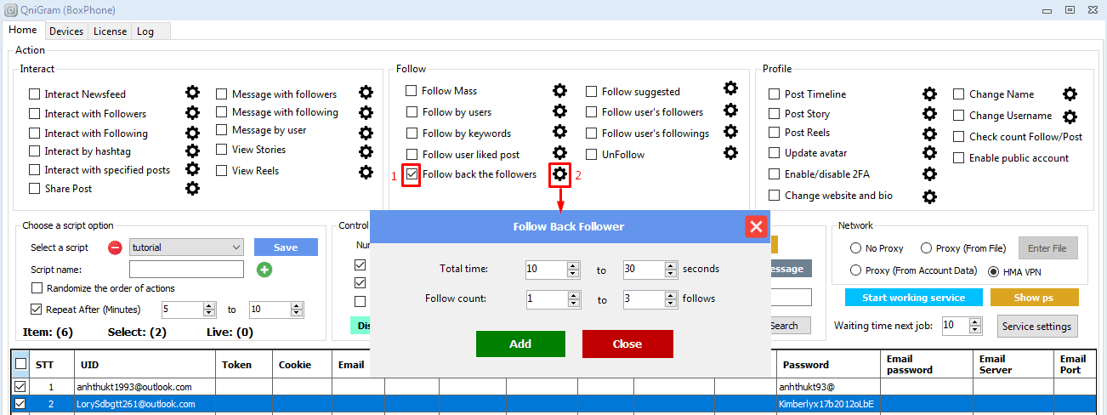Screen dimensions: 1107x415
Task: Click green plus icon beside Script name
Action: pos(264,270)
